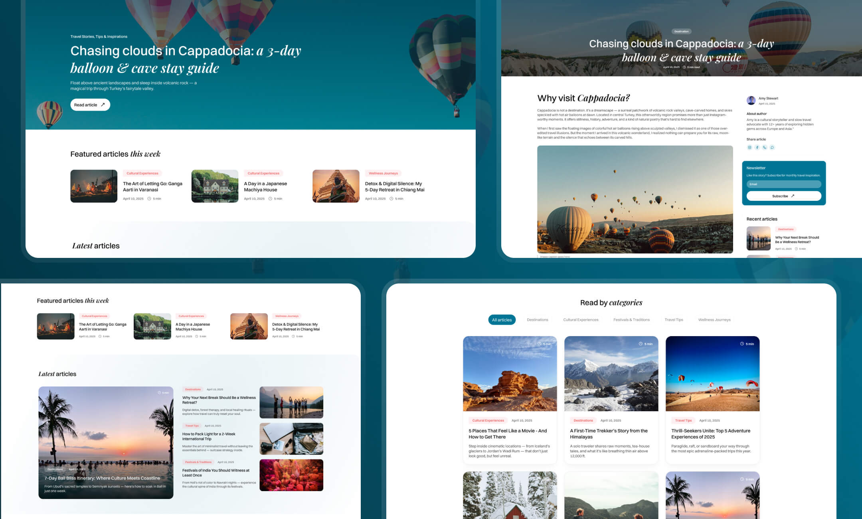Click the Thrill-Seekers Unite article thumbnail
The width and height of the screenshot is (862, 519).
coord(712,374)
